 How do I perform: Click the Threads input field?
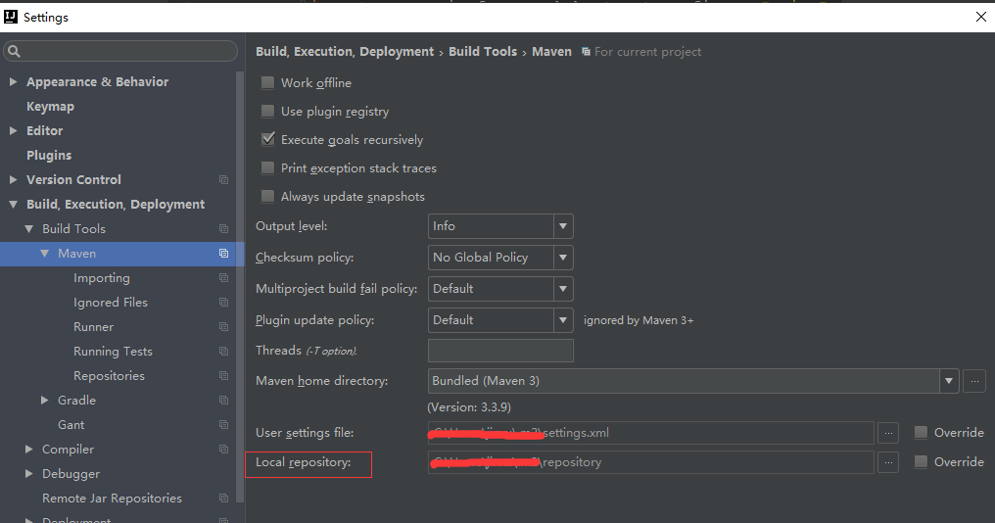coord(500,351)
